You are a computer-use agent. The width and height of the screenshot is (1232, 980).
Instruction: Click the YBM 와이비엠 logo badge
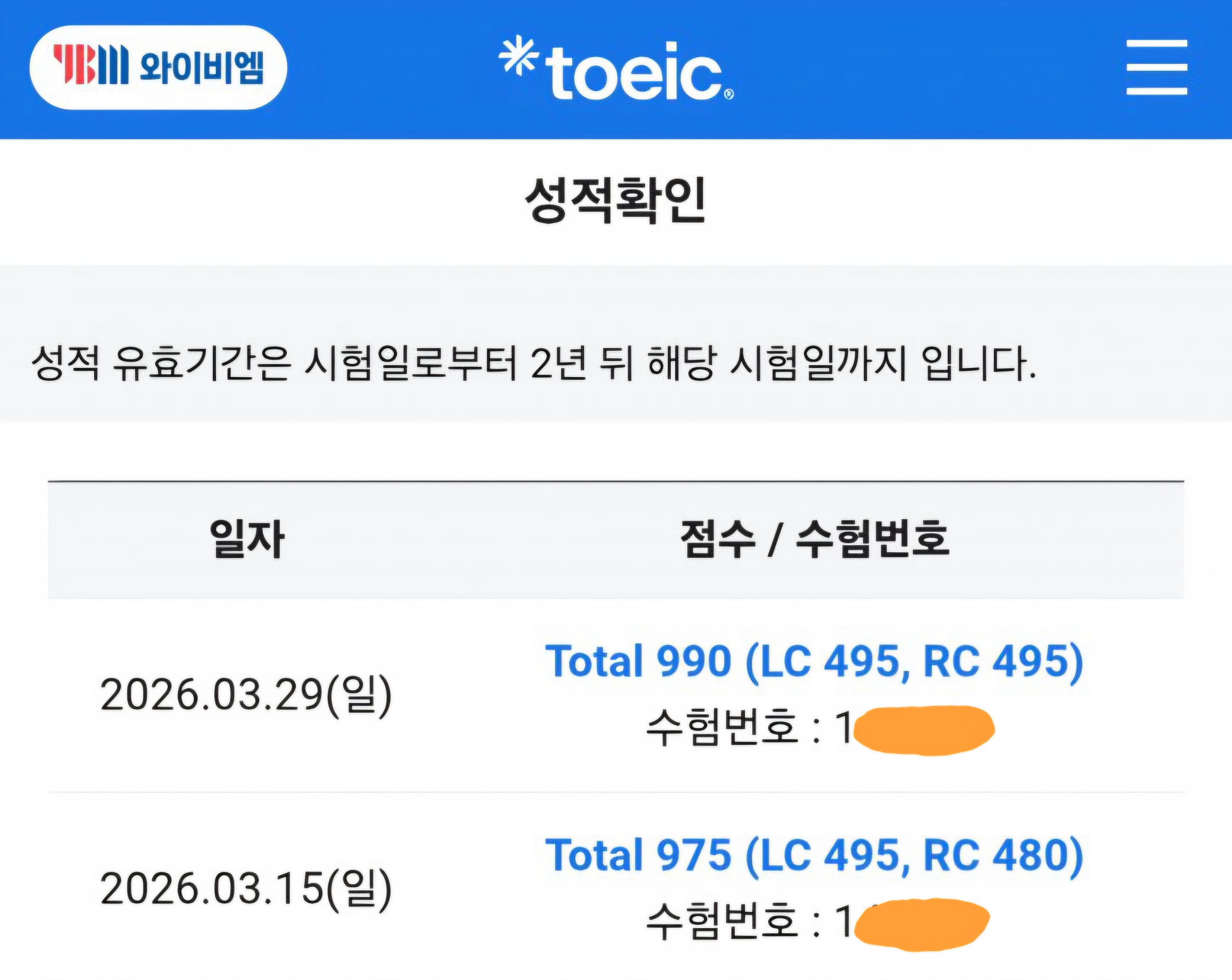click(158, 67)
